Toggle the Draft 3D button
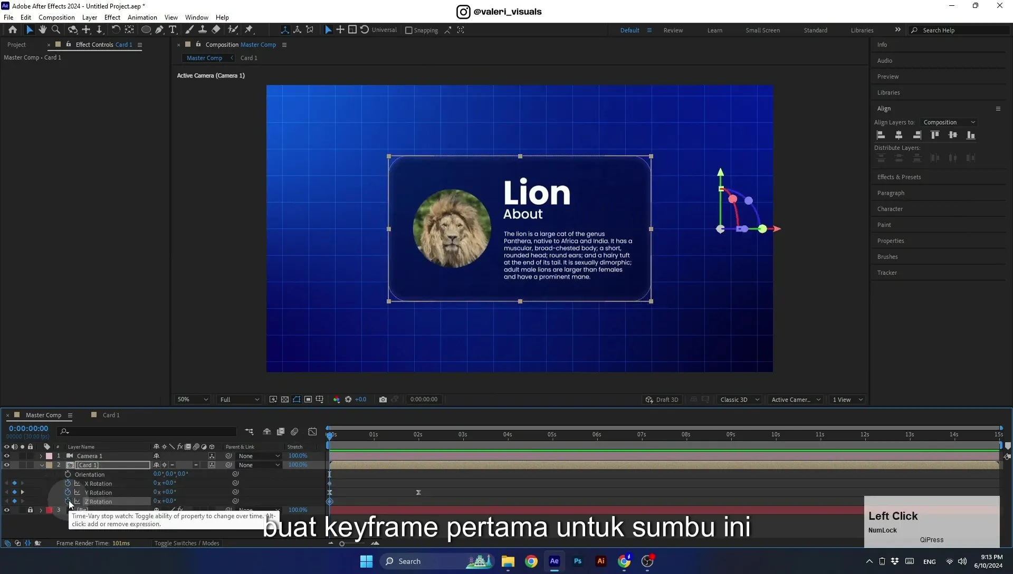 pyautogui.click(x=662, y=399)
